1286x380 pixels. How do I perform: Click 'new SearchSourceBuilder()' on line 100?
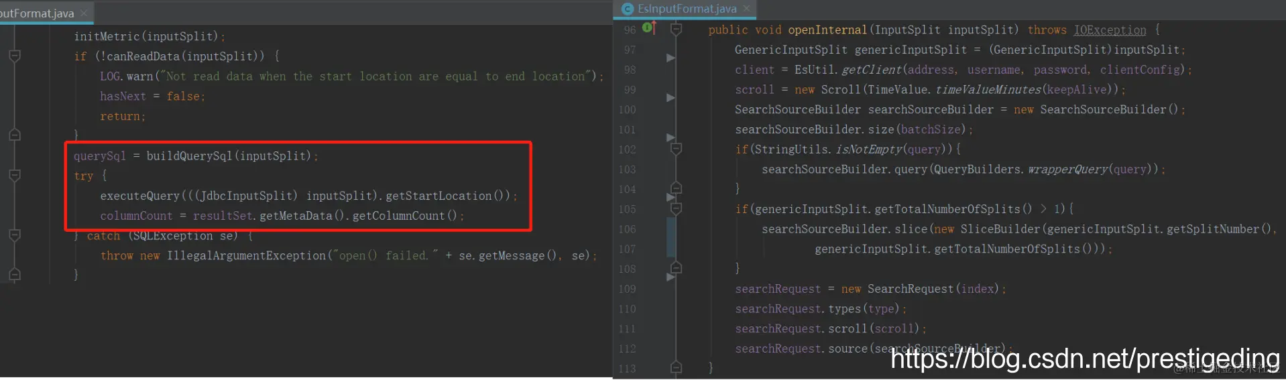click(x=1096, y=109)
